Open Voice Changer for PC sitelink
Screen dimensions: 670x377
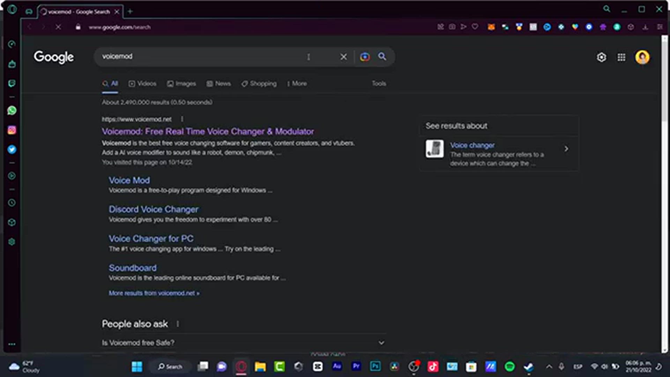click(x=151, y=239)
